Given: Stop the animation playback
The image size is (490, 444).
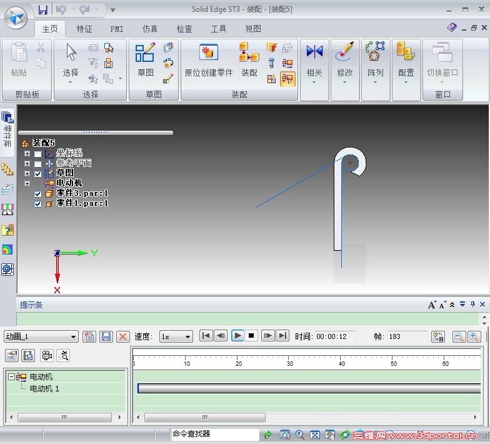Looking at the screenshot, I should coord(251,336).
